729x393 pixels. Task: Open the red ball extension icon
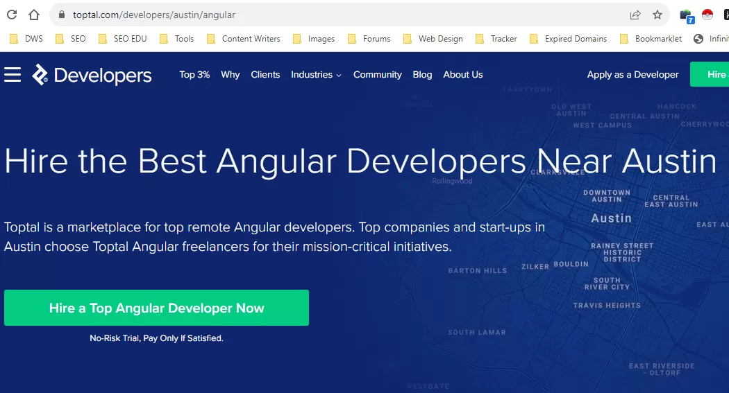tap(707, 15)
